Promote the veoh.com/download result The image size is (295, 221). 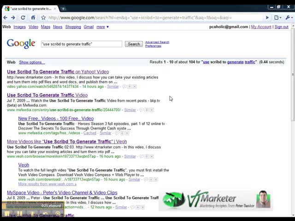click(151, 180)
